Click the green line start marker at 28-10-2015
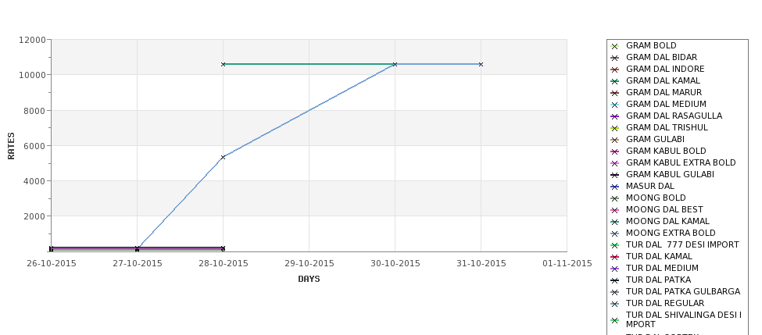Image resolution: width=762 pixels, height=335 pixels. (223, 64)
